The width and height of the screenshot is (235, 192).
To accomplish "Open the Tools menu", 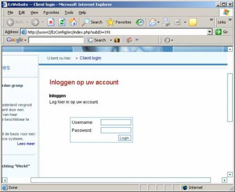I will click(69, 13).
